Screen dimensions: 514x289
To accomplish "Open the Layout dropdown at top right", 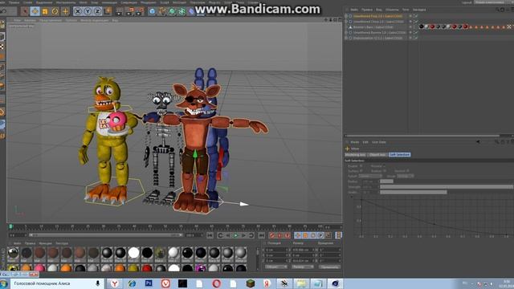I will point(493,2).
